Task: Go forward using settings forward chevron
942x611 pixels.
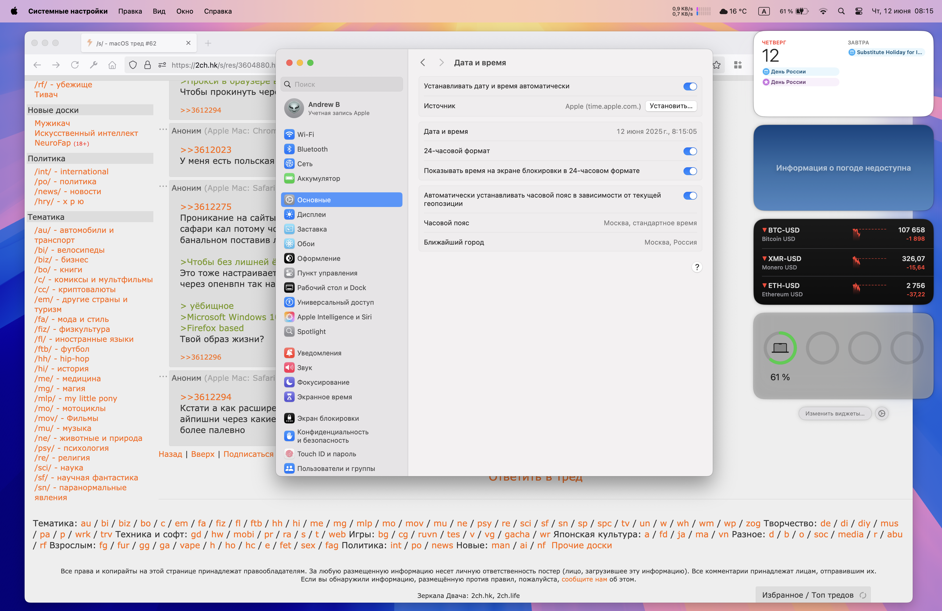Action: pyautogui.click(x=441, y=62)
